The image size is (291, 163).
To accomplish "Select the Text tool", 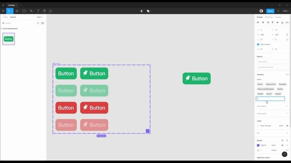I will [x=38, y=11].
